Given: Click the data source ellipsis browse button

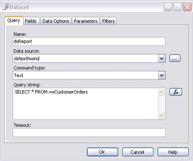Looking at the screenshot, I should (x=175, y=58).
